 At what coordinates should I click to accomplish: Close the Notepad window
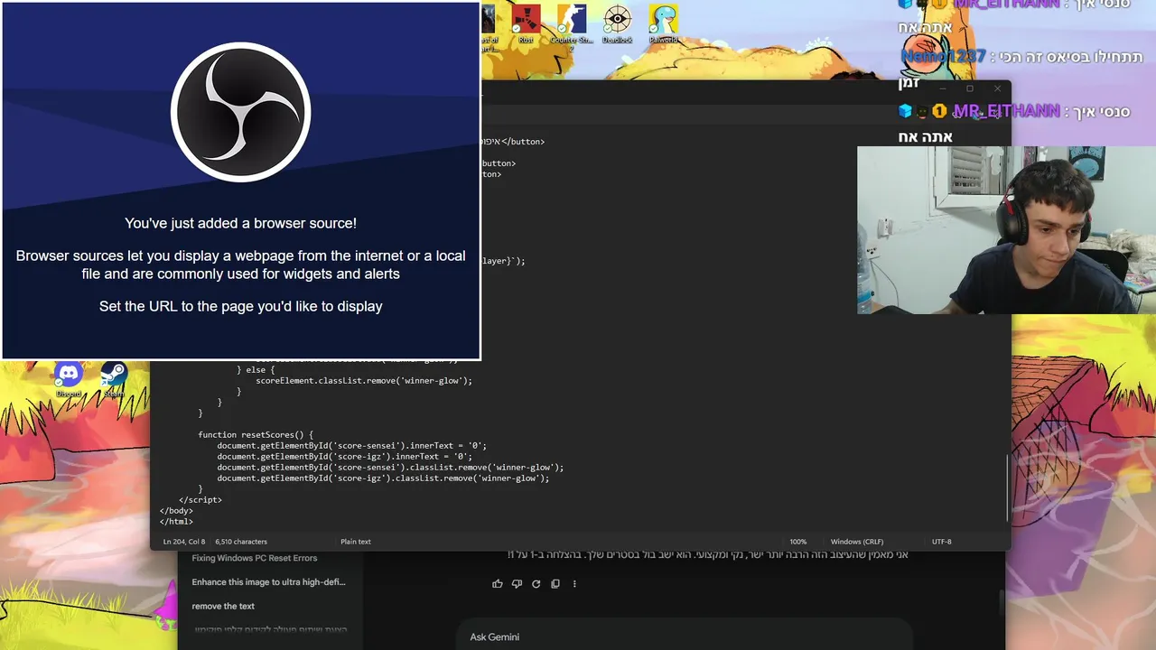click(x=997, y=88)
